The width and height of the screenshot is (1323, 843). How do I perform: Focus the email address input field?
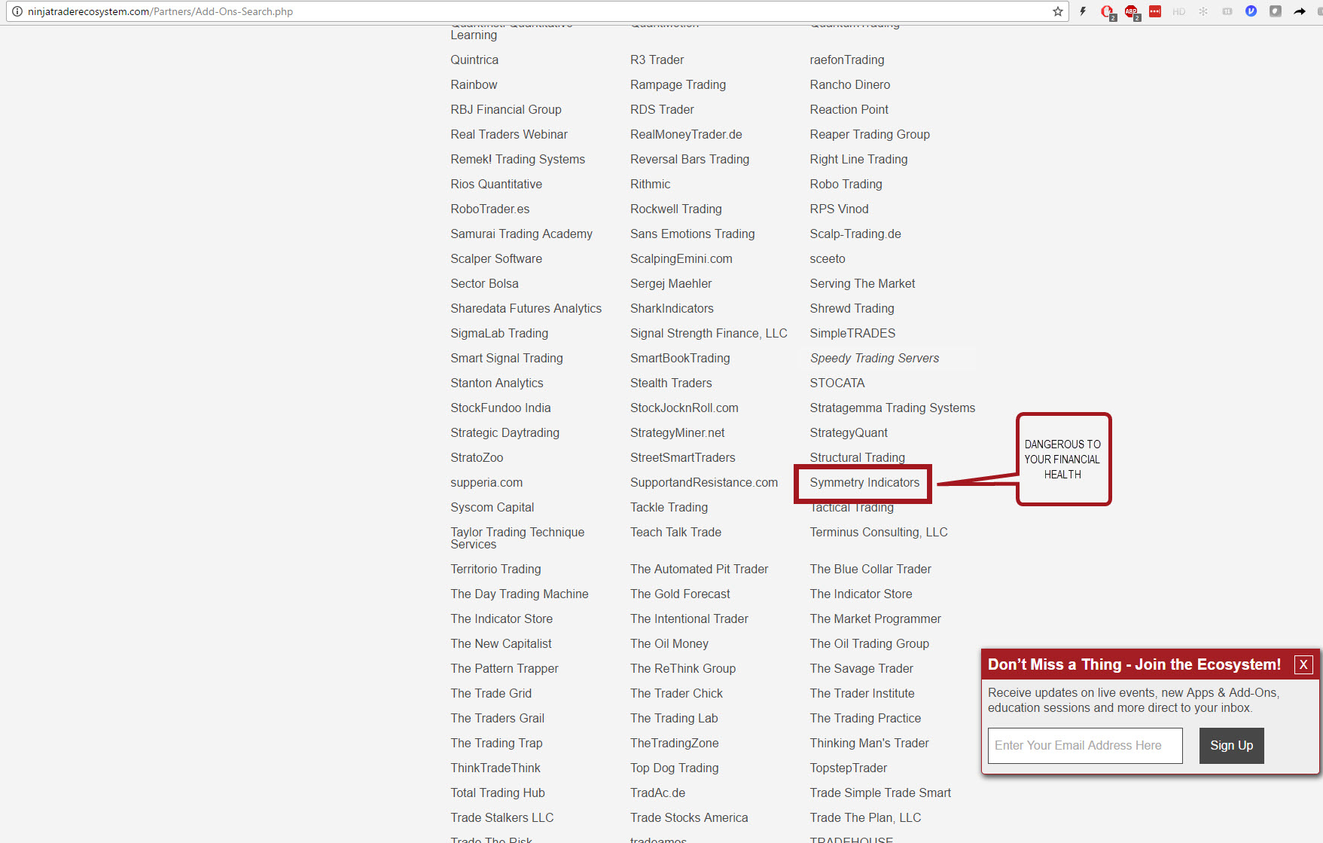[x=1085, y=746]
